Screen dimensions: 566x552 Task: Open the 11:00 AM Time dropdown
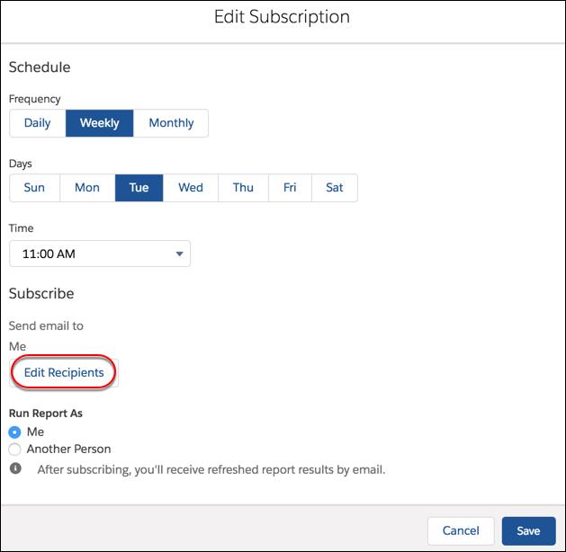pos(99,254)
